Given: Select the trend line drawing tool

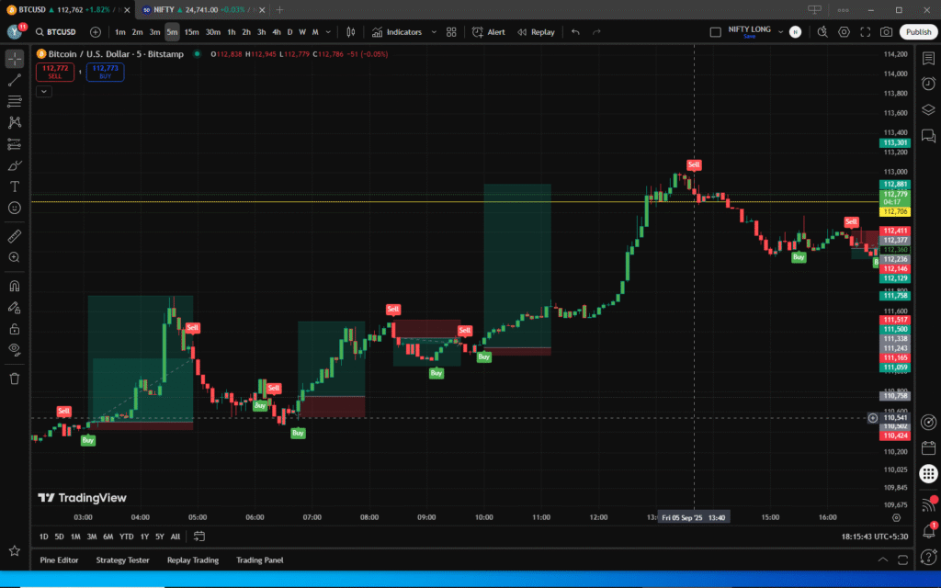Looking at the screenshot, I should click(x=15, y=80).
